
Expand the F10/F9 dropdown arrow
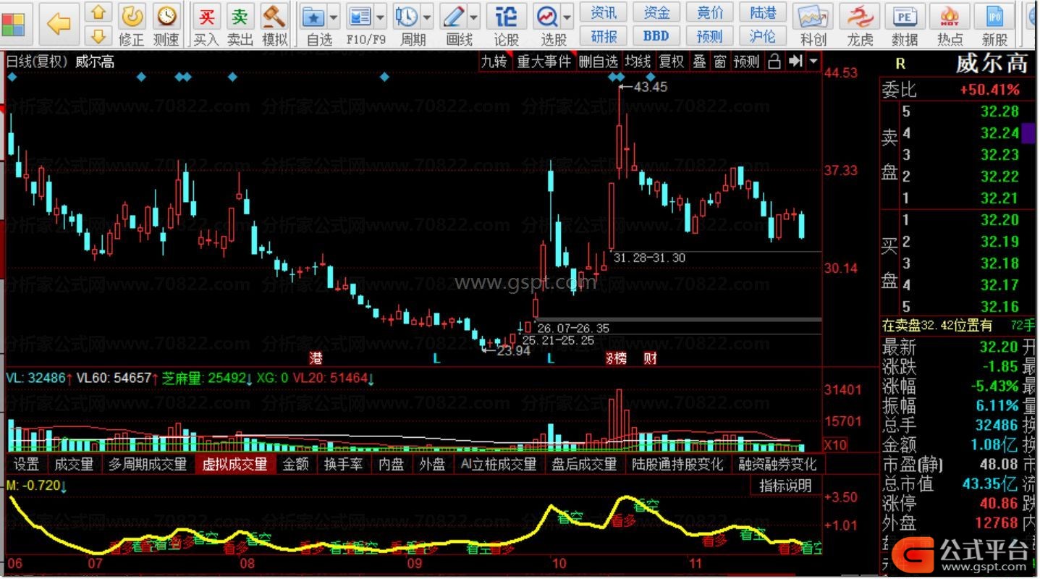(381, 17)
